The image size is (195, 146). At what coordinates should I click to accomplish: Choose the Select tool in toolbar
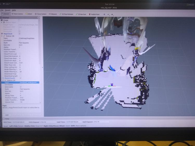[x=29, y=14]
